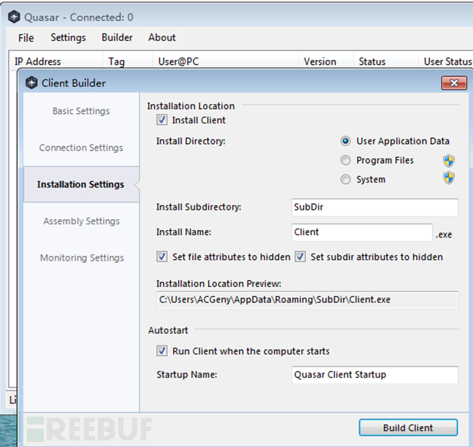This screenshot has width=473, height=447.
Task: Select System install directory radio
Action: tap(345, 180)
